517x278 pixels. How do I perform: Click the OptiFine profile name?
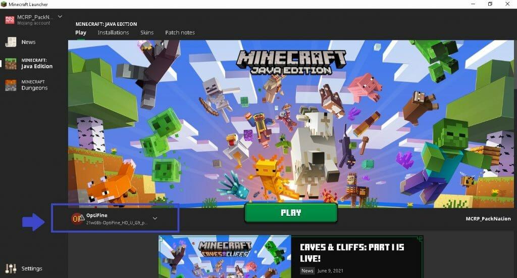97,215
